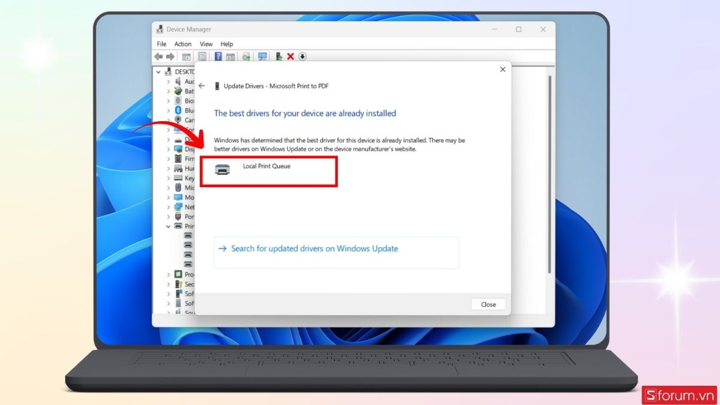This screenshot has height=405, width=720.
Task: Click the Forward navigation arrow in the toolbar
Action: 171,57
